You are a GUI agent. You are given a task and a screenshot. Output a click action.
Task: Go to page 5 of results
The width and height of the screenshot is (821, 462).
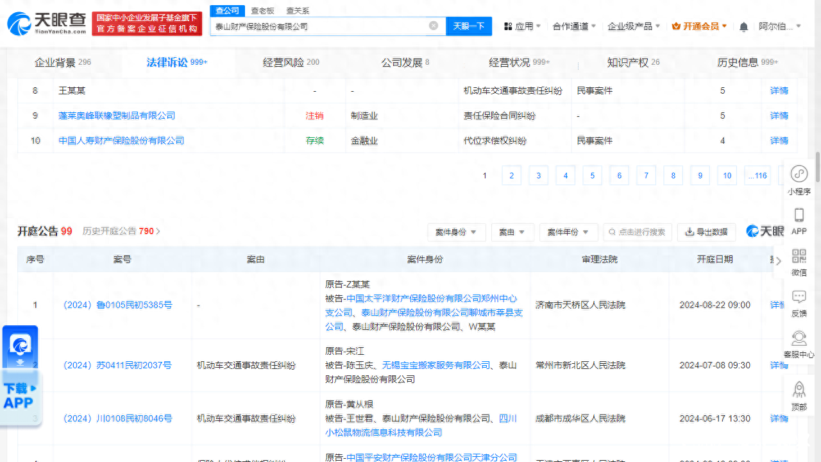point(592,176)
